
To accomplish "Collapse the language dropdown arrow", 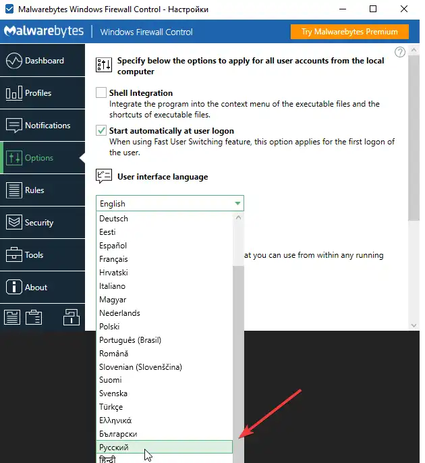I will [x=237, y=203].
